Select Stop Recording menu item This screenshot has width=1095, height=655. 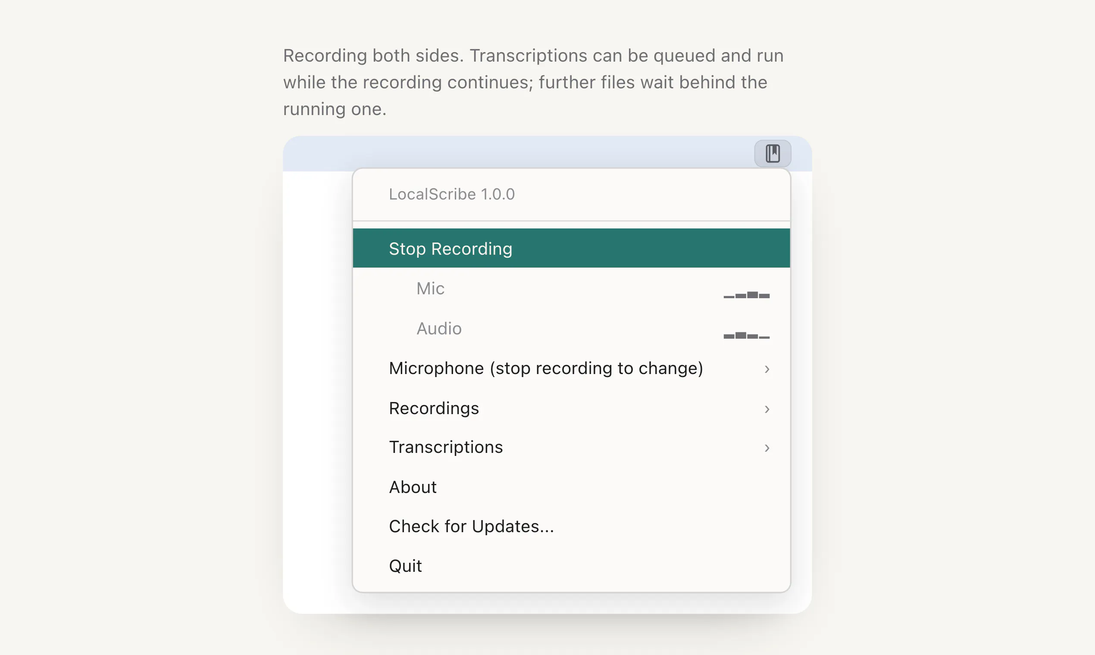point(571,248)
